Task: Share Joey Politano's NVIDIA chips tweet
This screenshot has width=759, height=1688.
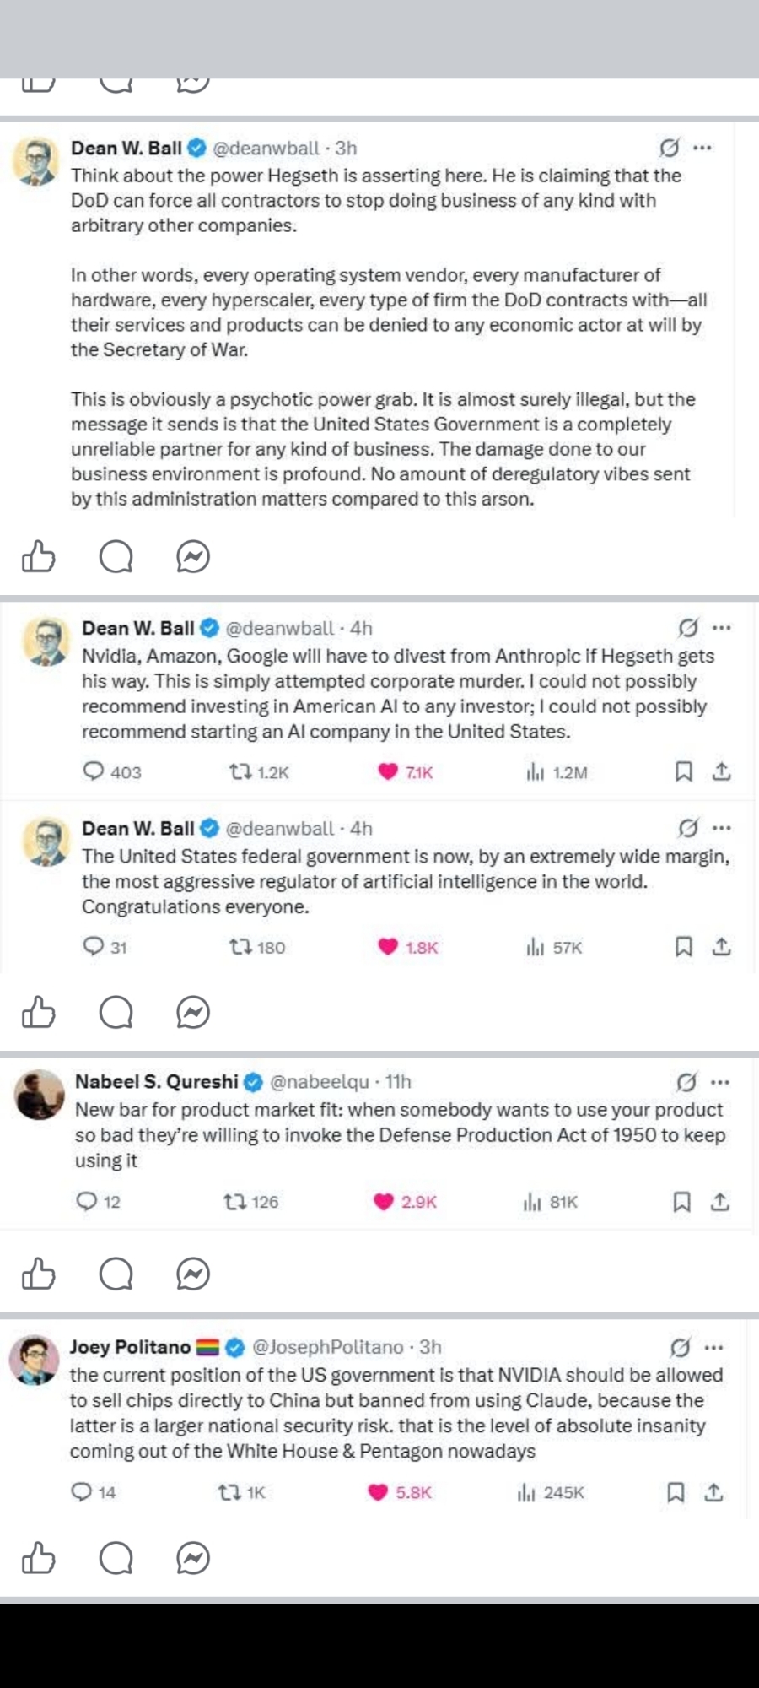Action: [713, 1492]
